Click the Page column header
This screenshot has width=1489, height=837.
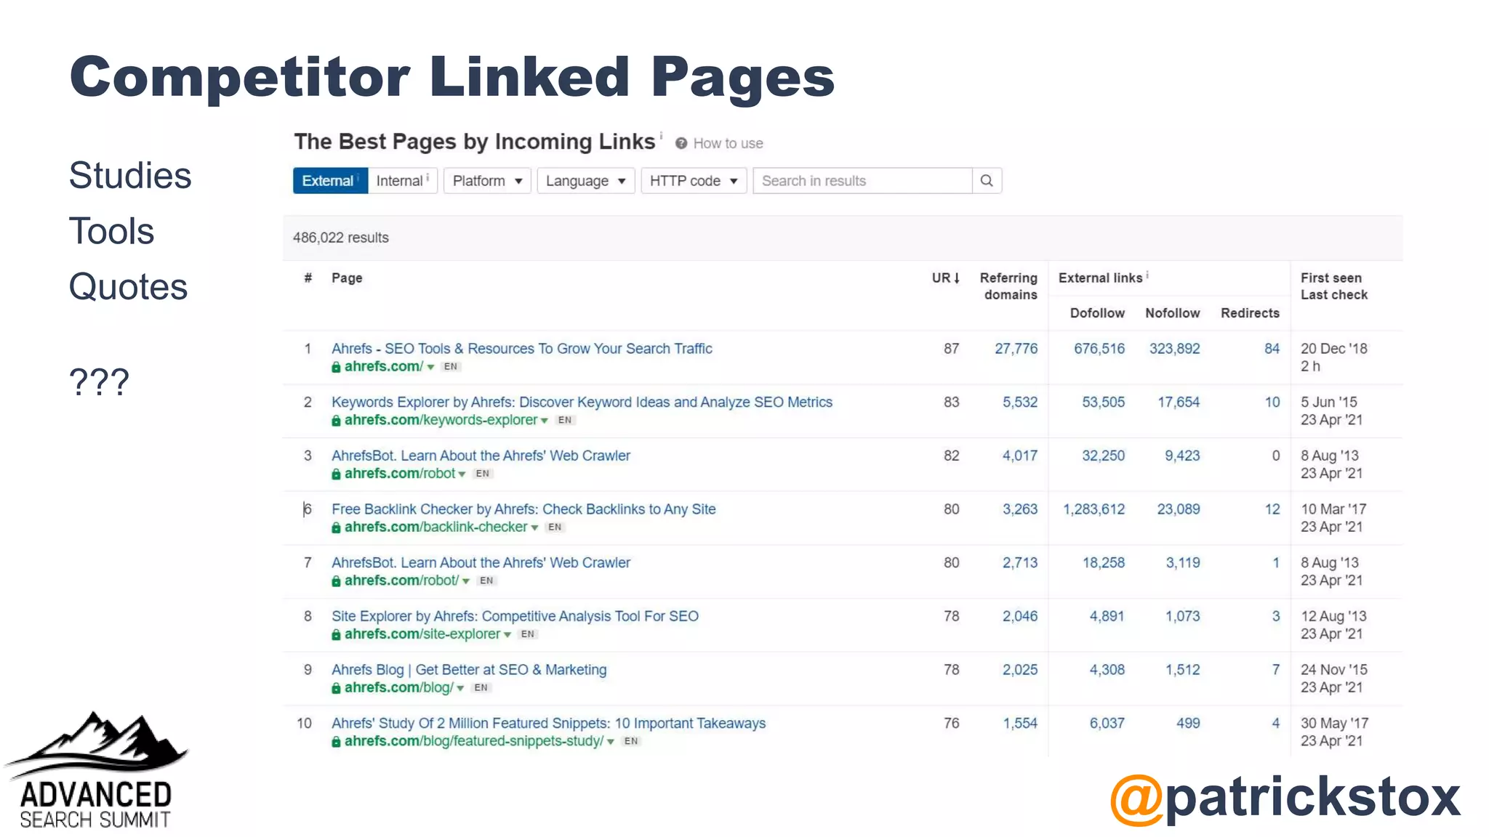tap(347, 278)
